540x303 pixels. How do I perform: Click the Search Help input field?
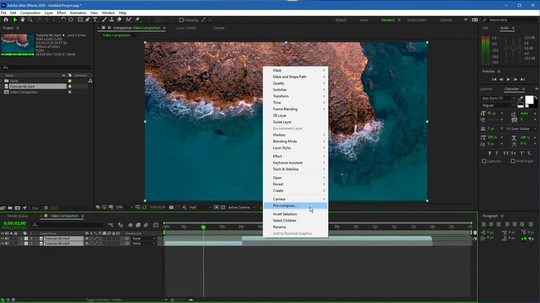[510, 20]
